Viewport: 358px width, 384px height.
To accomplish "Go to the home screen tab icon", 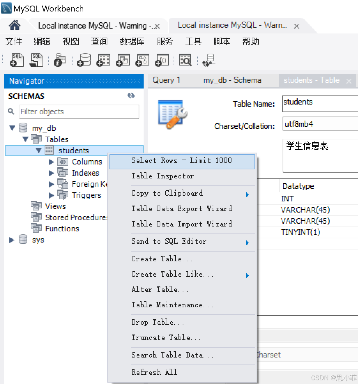I will [x=15, y=25].
